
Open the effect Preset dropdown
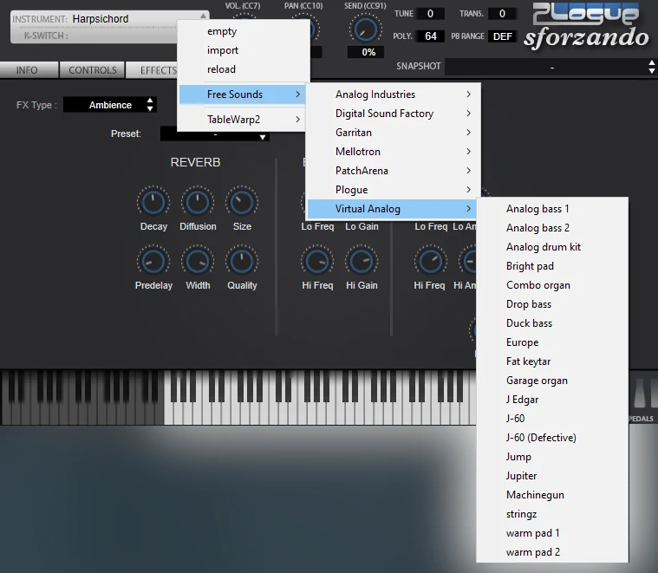point(215,134)
